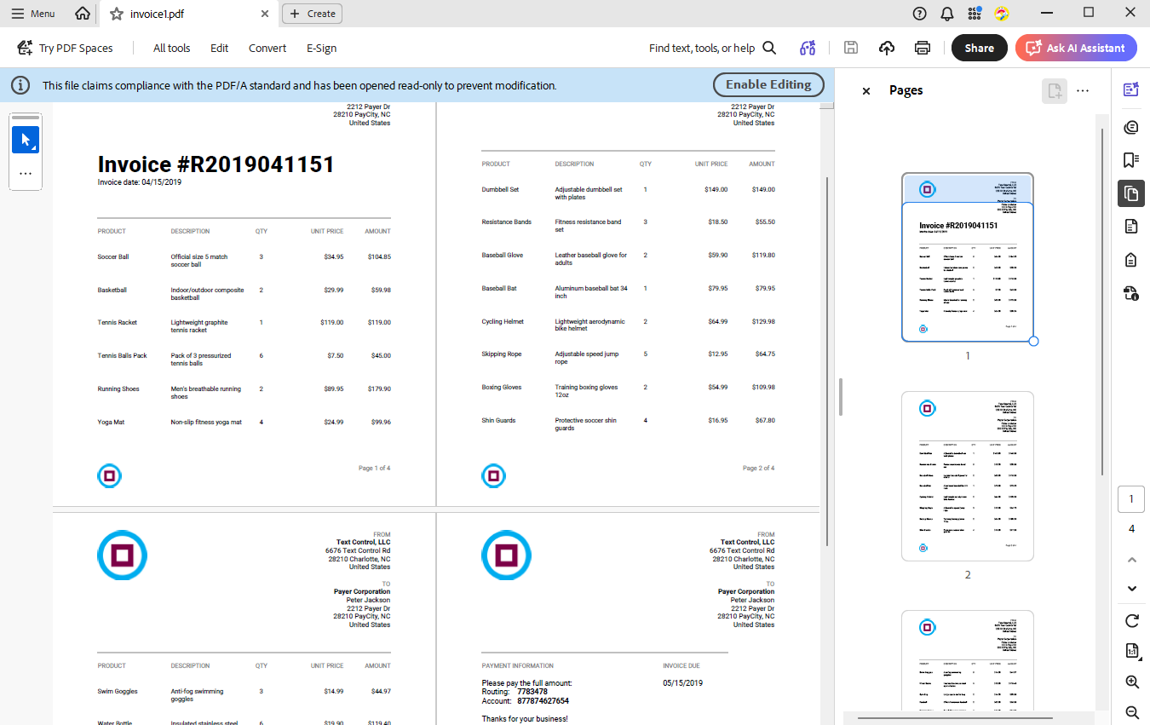Click the Print icon
This screenshot has height=725, width=1150.
923,48
